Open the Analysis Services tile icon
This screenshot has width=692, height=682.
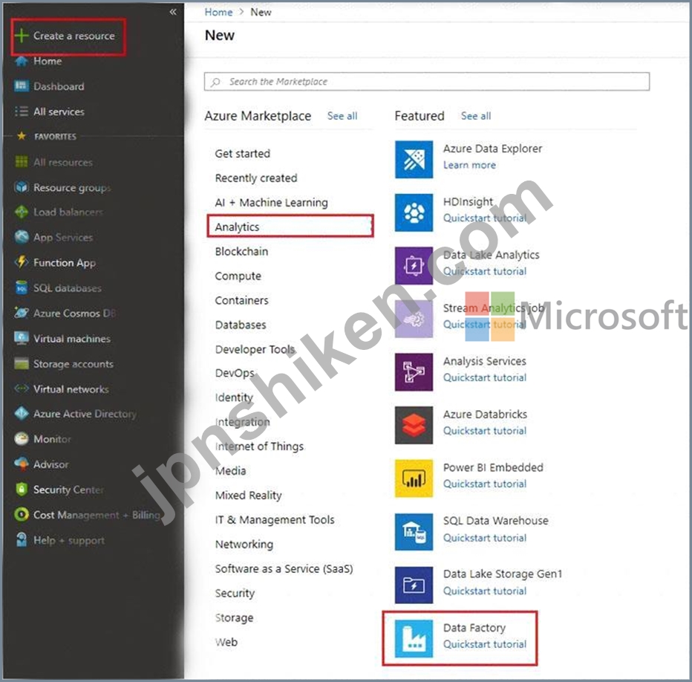click(414, 372)
